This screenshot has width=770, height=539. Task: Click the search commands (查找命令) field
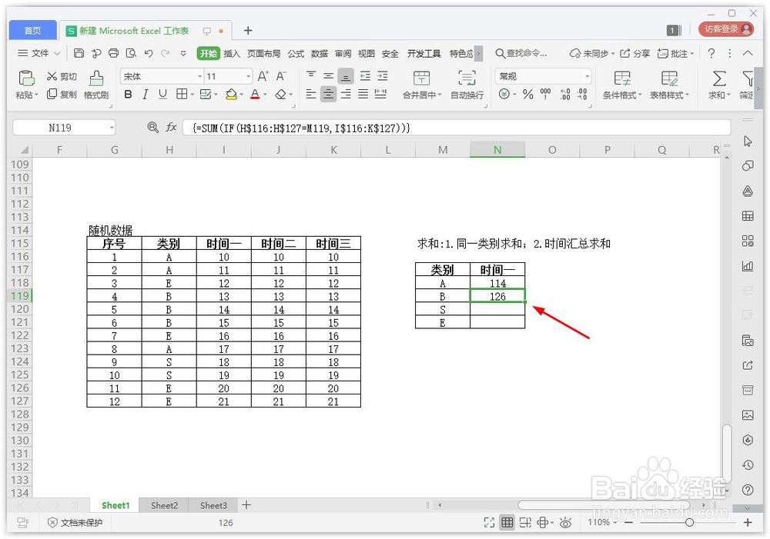click(x=521, y=53)
